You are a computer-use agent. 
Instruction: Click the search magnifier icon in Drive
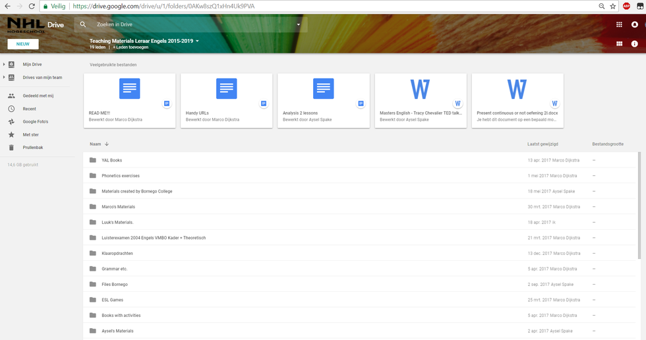[x=83, y=24]
